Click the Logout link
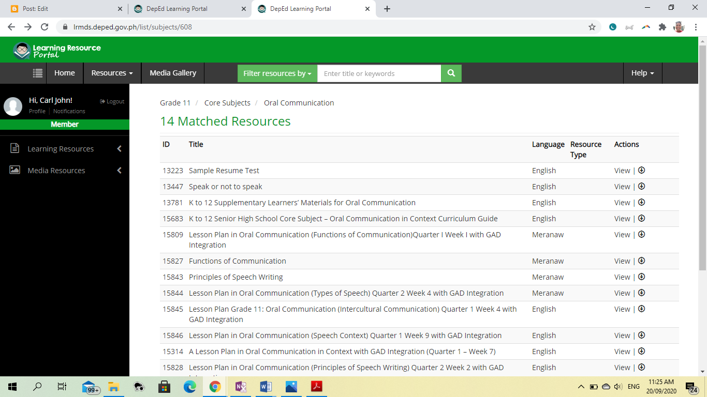This screenshot has width=707, height=397. [112, 101]
